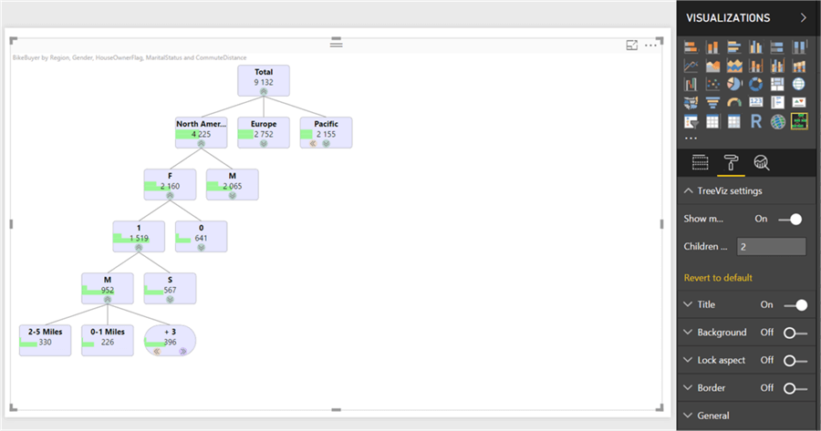Screen dimensions: 821x431
Task: Select the card (123) visual
Action: pyautogui.click(x=755, y=103)
